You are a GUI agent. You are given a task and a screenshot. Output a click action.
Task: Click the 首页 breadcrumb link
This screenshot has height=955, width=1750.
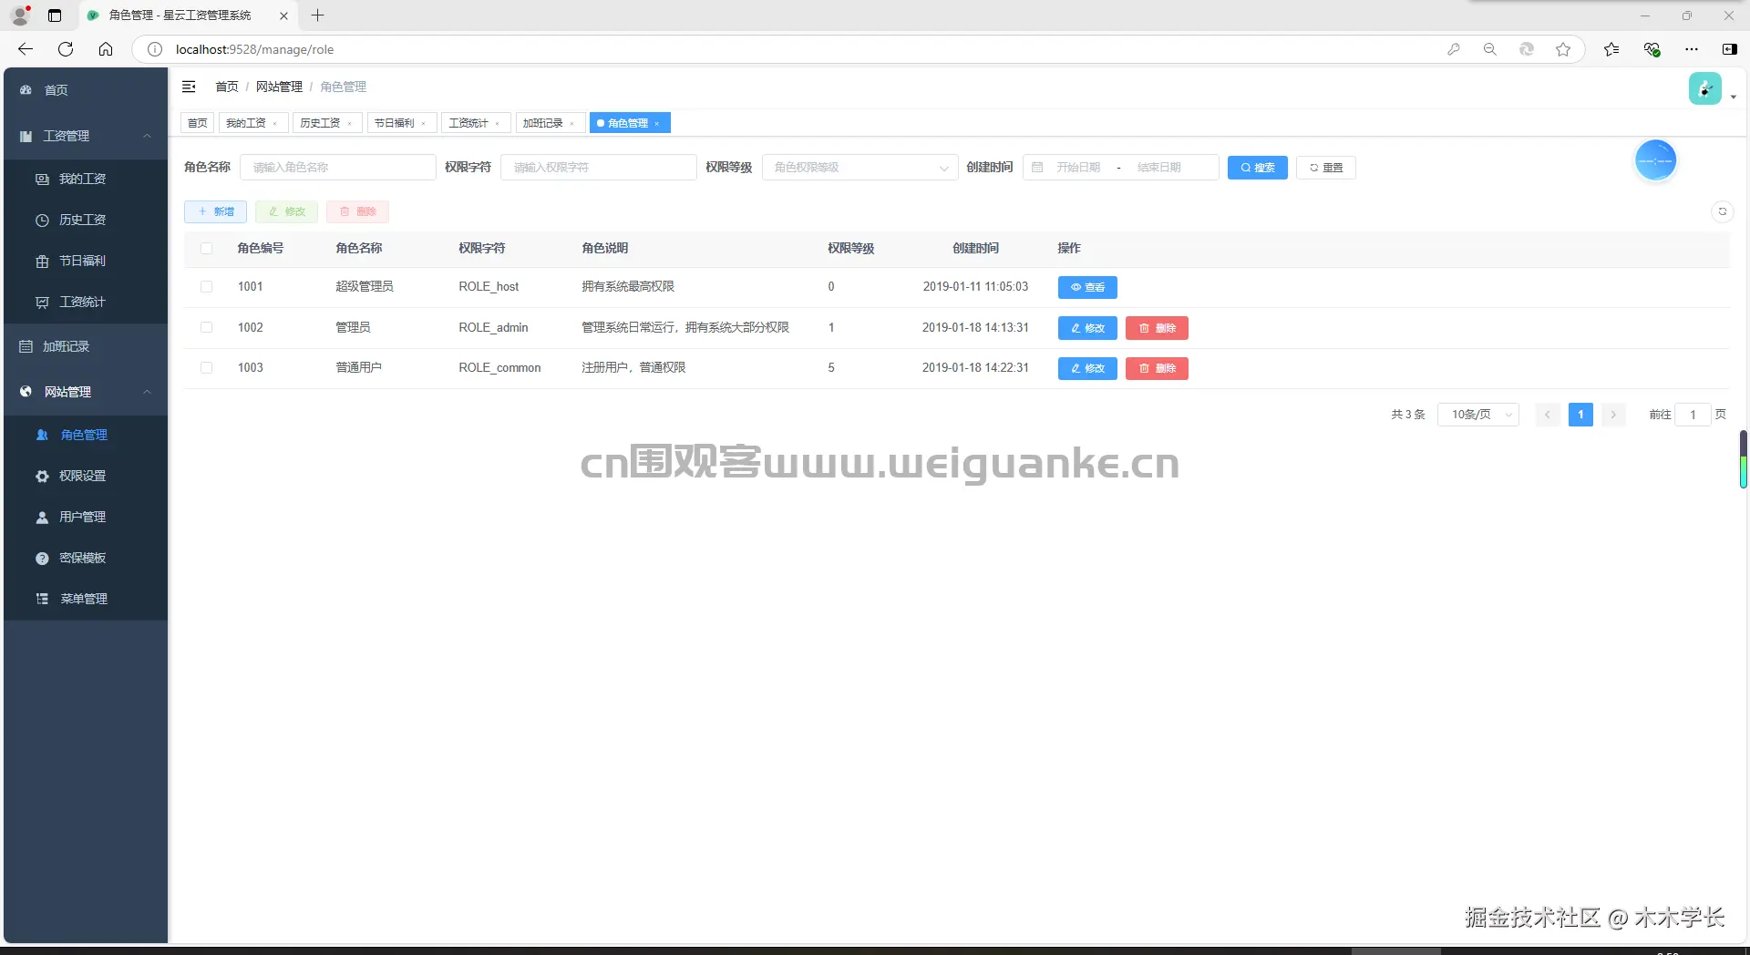(x=227, y=87)
